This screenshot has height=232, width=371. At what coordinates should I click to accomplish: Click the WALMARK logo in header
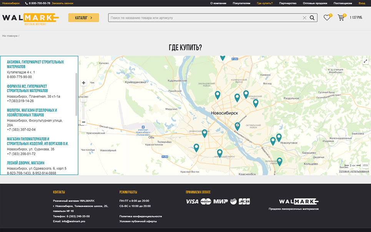(30, 19)
